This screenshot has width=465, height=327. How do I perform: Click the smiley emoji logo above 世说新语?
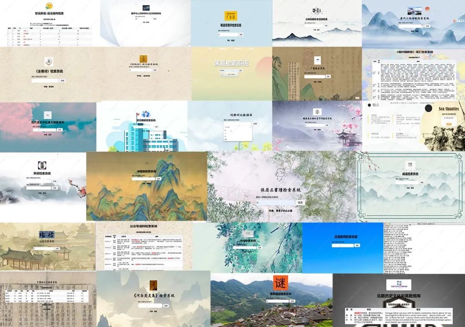pyautogui.click(x=50, y=6)
